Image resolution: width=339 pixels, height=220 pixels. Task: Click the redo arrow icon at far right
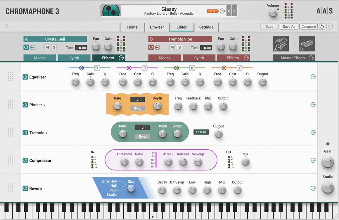pyautogui.click(x=330, y=27)
